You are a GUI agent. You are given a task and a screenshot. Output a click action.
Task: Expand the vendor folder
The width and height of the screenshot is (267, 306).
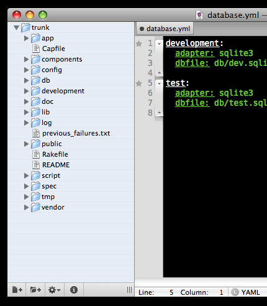point(26,207)
